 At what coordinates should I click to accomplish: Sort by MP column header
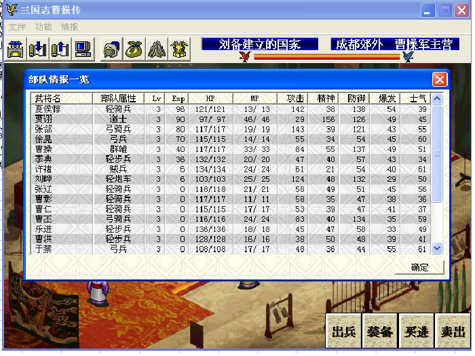click(x=255, y=98)
